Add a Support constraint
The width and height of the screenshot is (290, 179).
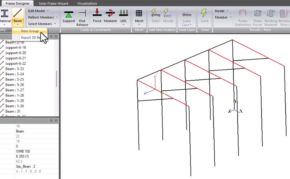click(x=69, y=16)
